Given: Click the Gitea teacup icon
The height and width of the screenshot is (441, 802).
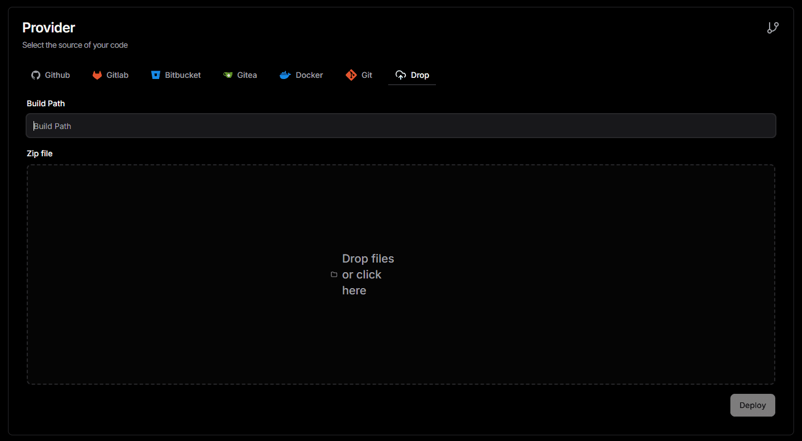Looking at the screenshot, I should click(x=228, y=75).
